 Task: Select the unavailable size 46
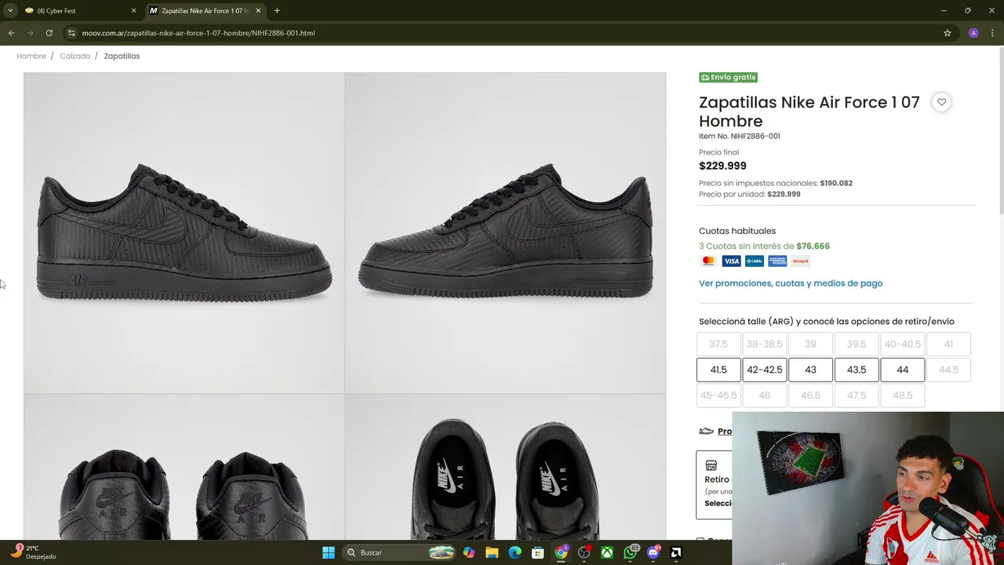click(x=765, y=395)
